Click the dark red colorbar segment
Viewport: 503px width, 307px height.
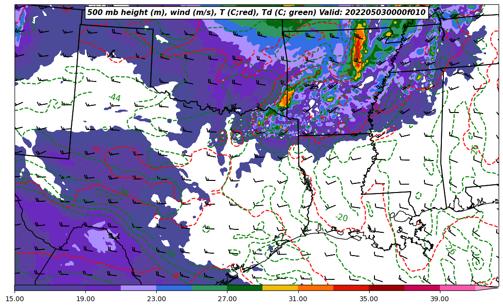click(386, 288)
